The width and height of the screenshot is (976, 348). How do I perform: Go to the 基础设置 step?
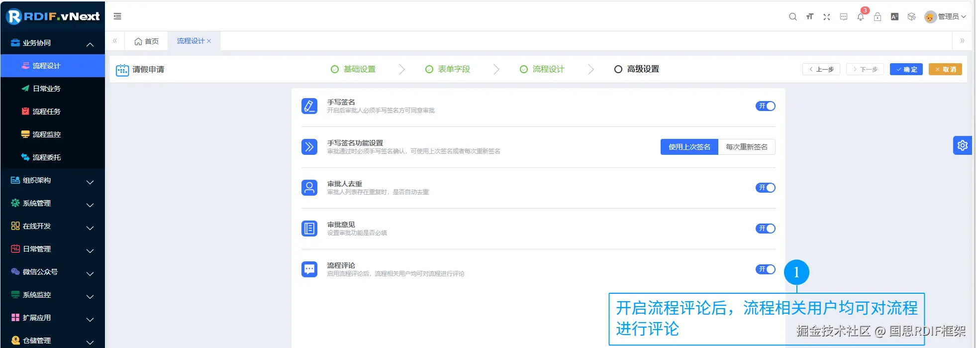tap(353, 69)
